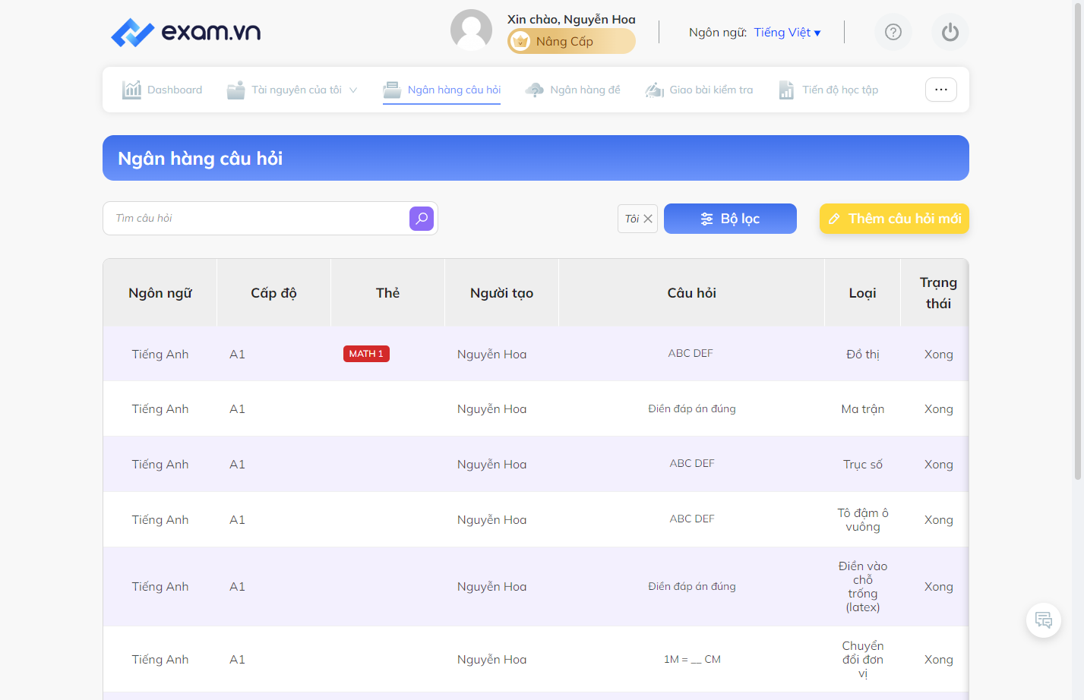The image size is (1084, 700).
Task: Select the Ngân hàng câu hỏi tab
Action: click(442, 90)
